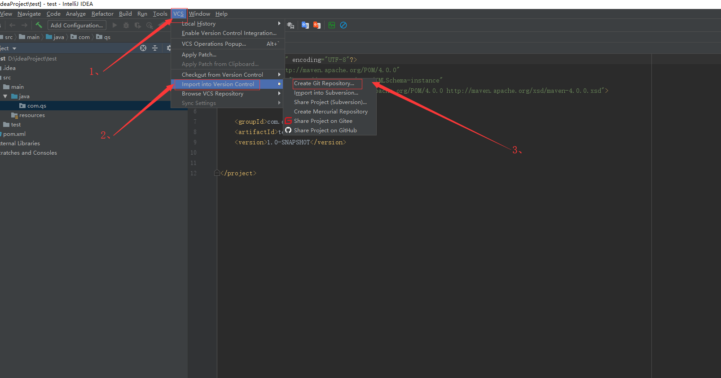Click the Forward navigation arrow
The width and height of the screenshot is (721, 378).
coord(24,25)
